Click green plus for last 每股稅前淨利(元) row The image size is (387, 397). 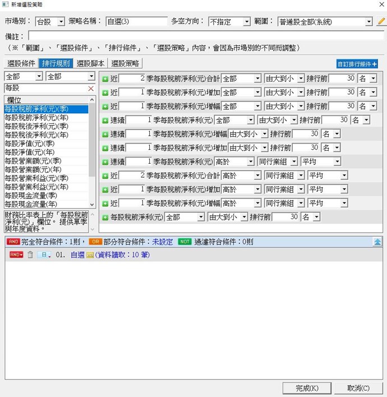105,216
